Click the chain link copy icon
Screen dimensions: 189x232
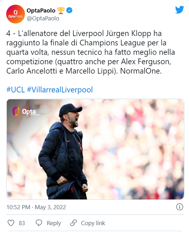tap(73, 223)
